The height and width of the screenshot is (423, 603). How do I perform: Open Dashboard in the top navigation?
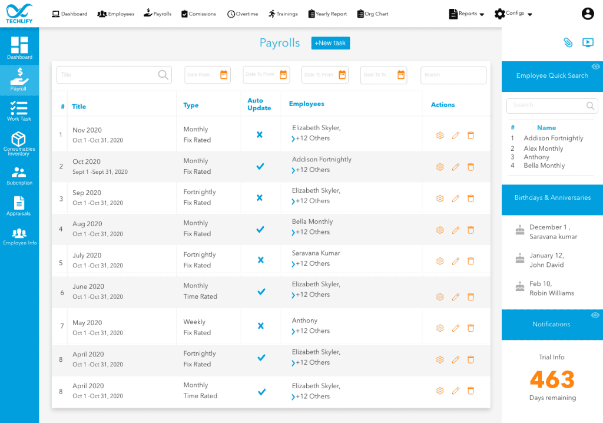(69, 14)
